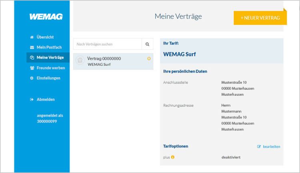Click the WEMAG Surf tariff heading
300x173 pixels.
coord(180,54)
